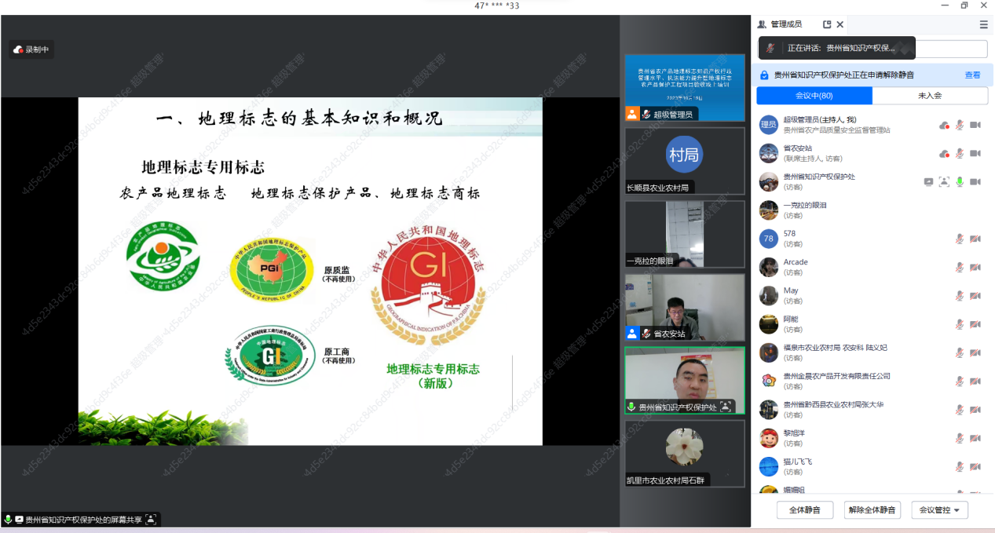Select 长顺县农业农村局 video tile
The image size is (995, 533).
coord(685,160)
